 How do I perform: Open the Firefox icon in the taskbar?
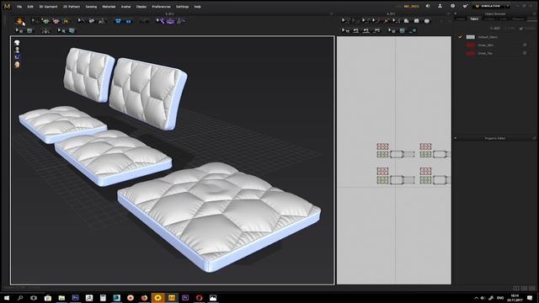pos(144,297)
